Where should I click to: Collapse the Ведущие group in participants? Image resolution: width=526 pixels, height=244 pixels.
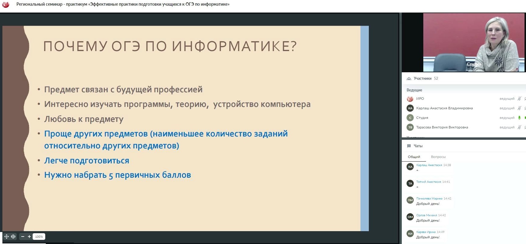tap(414, 90)
